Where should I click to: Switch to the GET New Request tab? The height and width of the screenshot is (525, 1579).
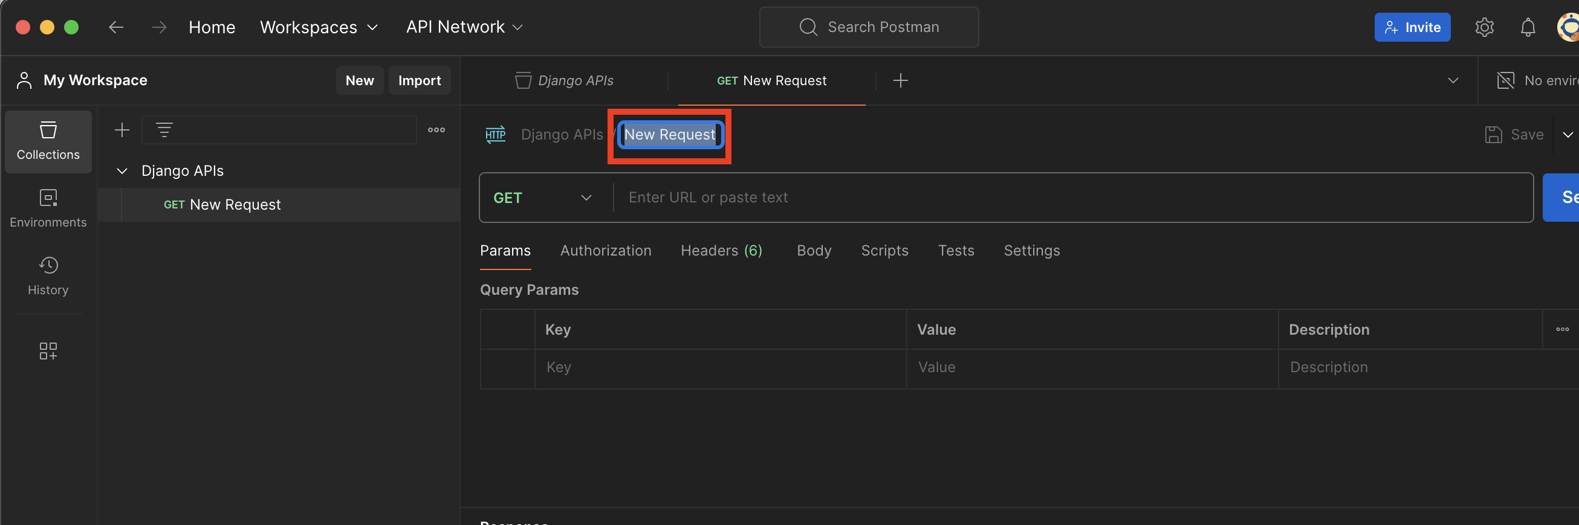click(771, 80)
